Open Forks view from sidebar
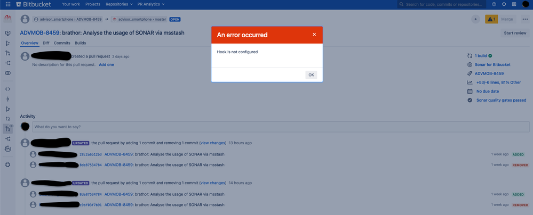The image size is (533, 215). (x=8, y=139)
